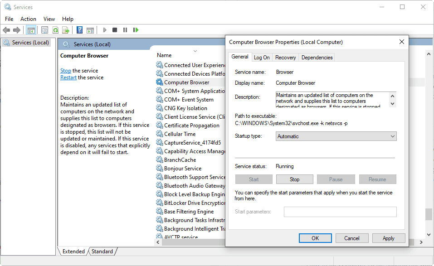Image resolution: width=434 pixels, height=266 pixels.
Task: Restart the service using the toolbar restart icon
Action: click(x=135, y=30)
